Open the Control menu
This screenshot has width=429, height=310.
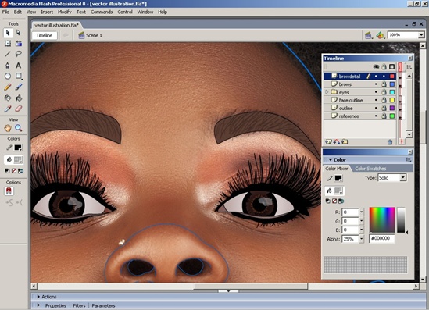tap(125, 12)
